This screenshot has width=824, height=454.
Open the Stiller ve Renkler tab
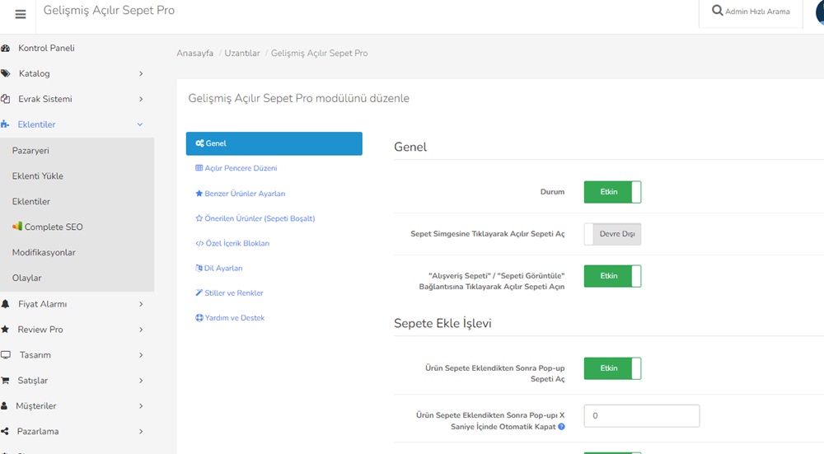click(x=229, y=293)
